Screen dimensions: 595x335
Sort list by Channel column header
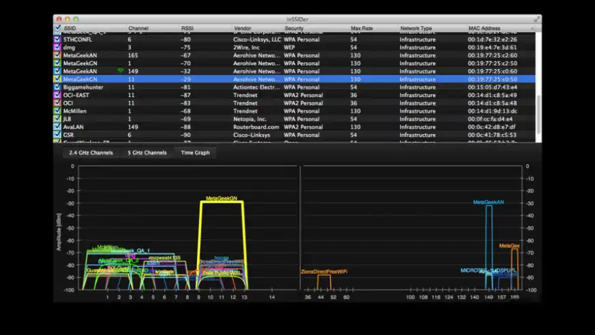pyautogui.click(x=138, y=28)
